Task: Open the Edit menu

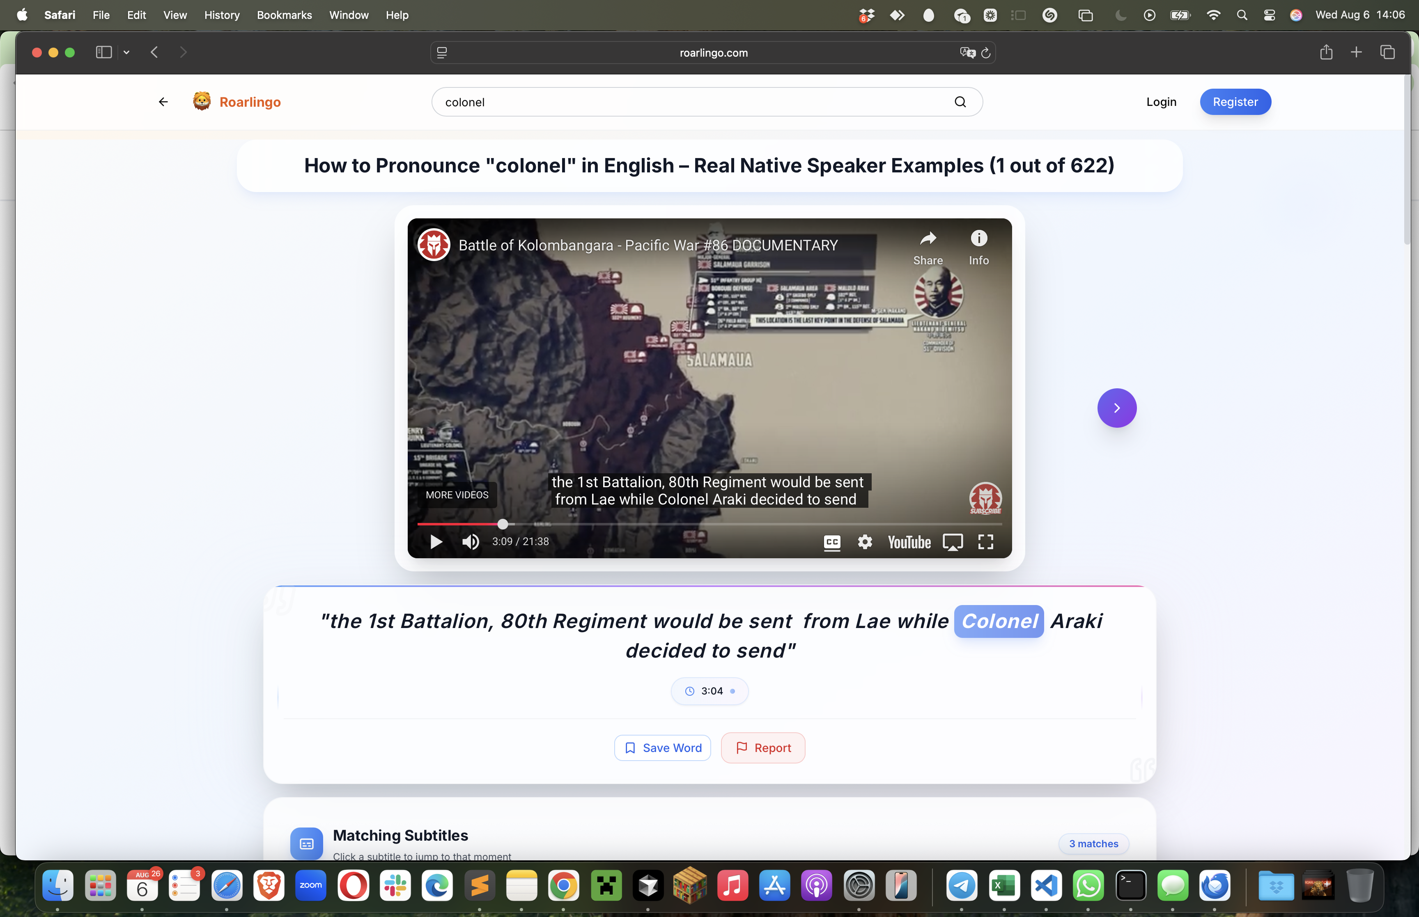Action: (x=136, y=15)
